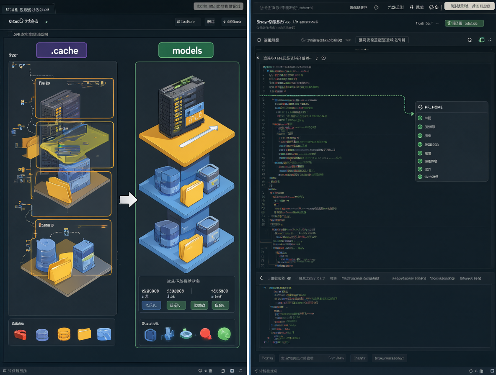Click the outlined field in right filter row
Image resolution: width=496 pixels, height=375 pixels.
pyautogui.click(x=382, y=40)
